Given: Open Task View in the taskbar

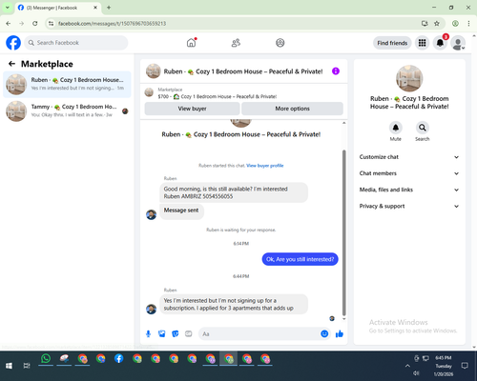Looking at the screenshot, I should (x=27, y=366).
